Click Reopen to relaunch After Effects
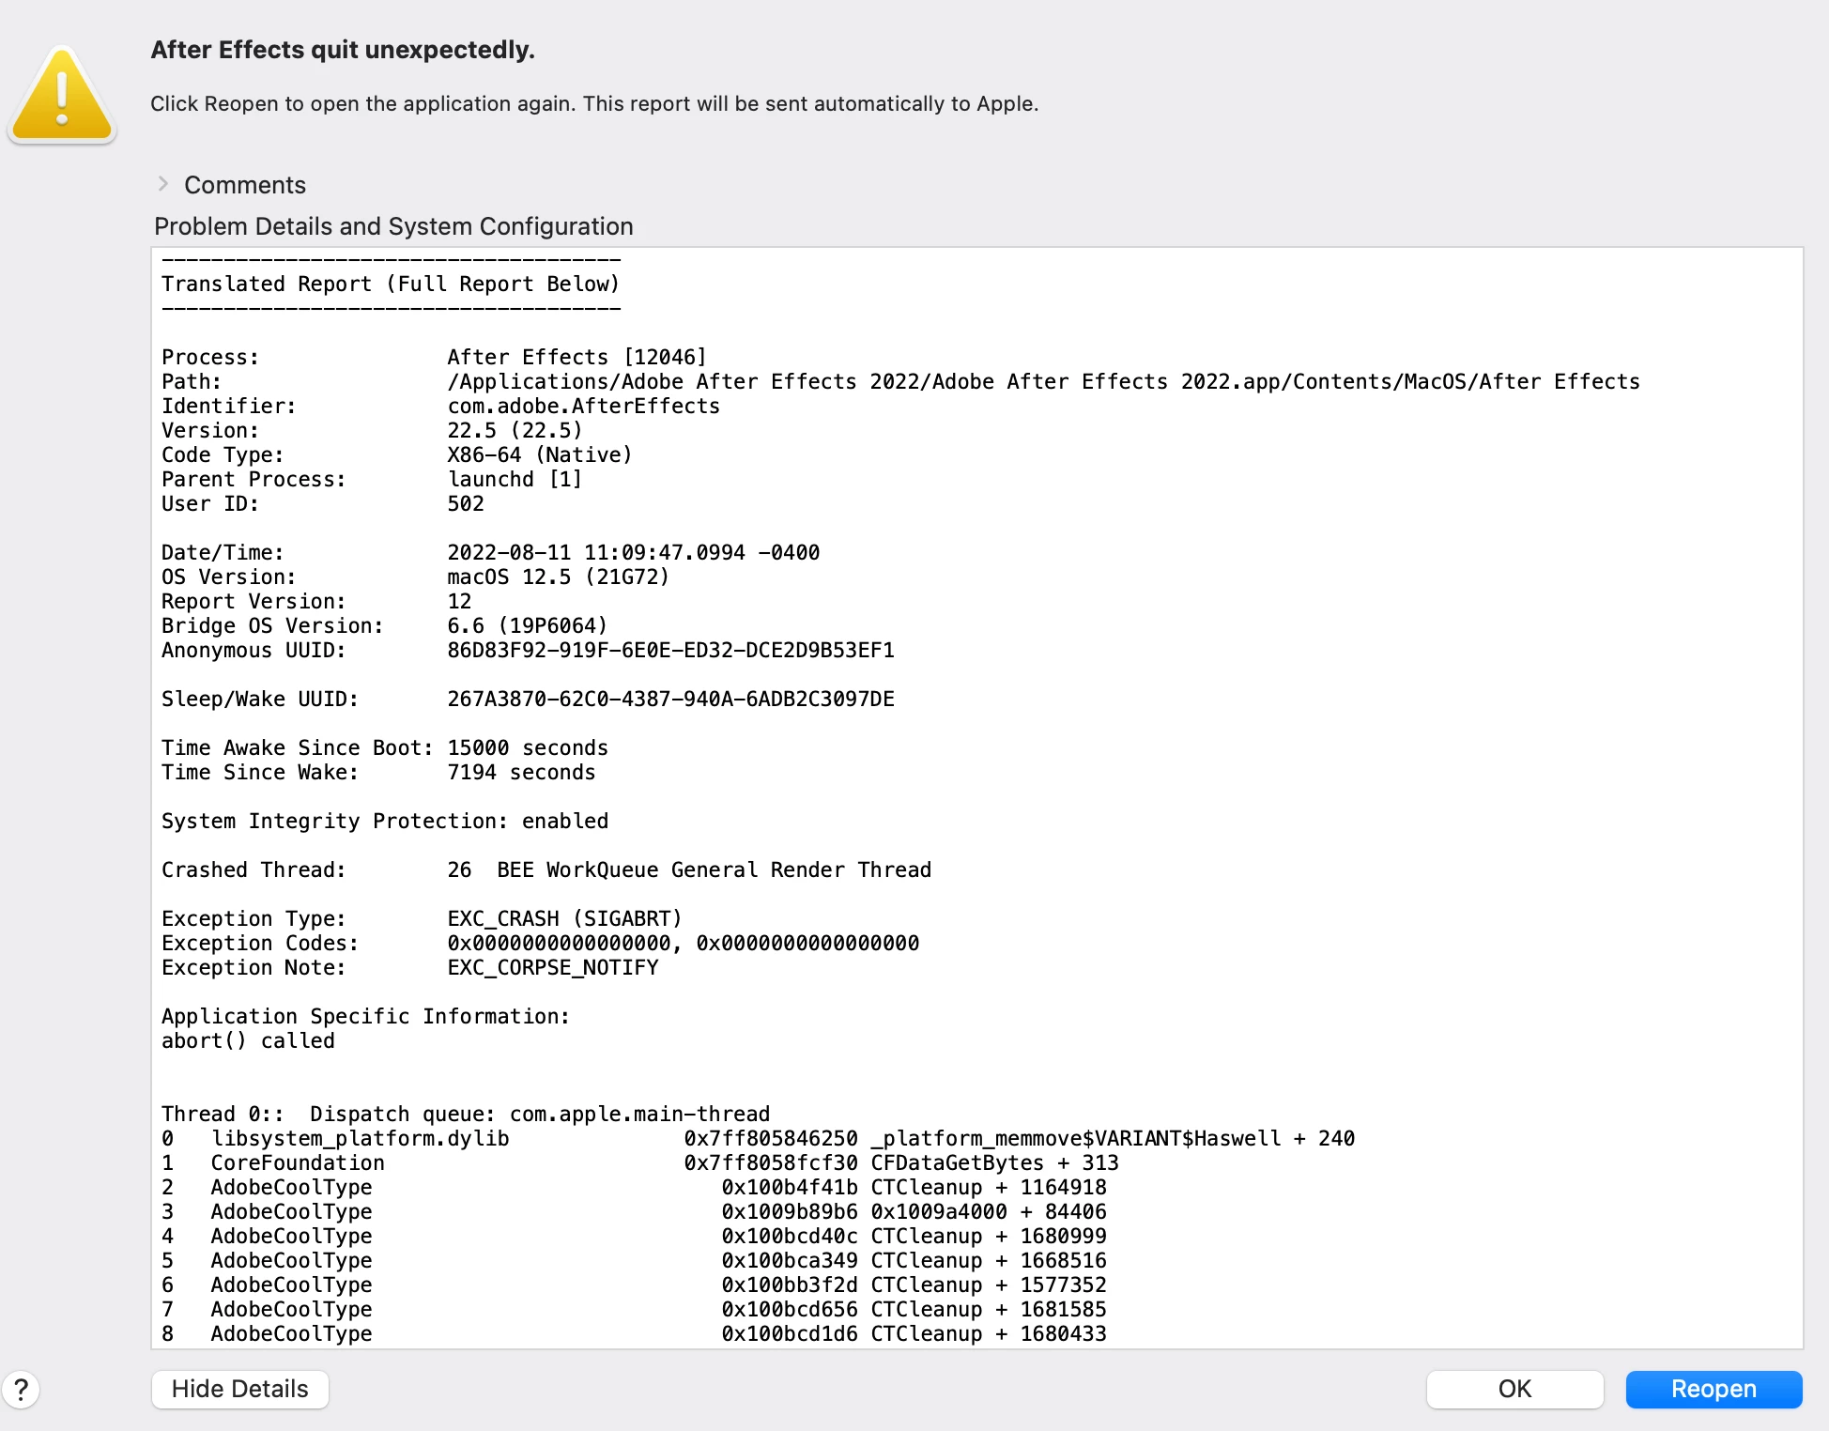The width and height of the screenshot is (1829, 1431). coord(1713,1389)
